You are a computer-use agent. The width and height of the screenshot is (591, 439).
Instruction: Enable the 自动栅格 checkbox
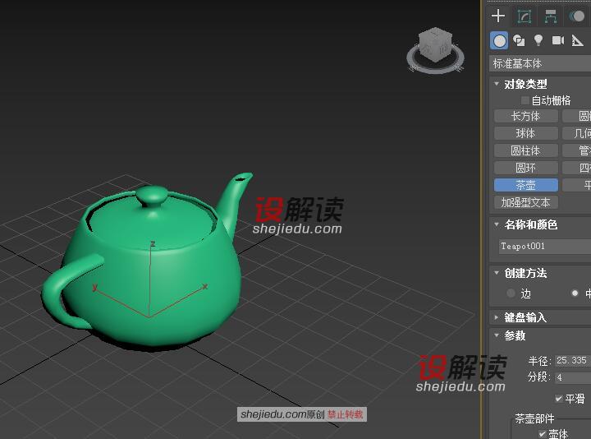[x=525, y=100]
